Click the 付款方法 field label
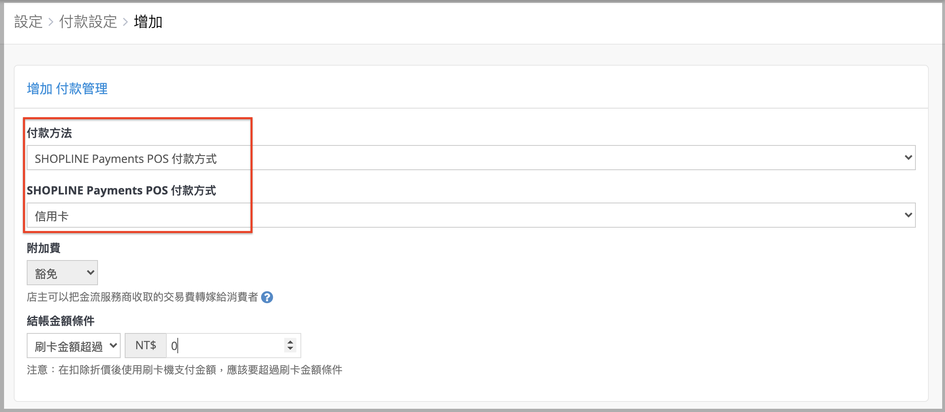The height and width of the screenshot is (412, 945). pyautogui.click(x=49, y=133)
